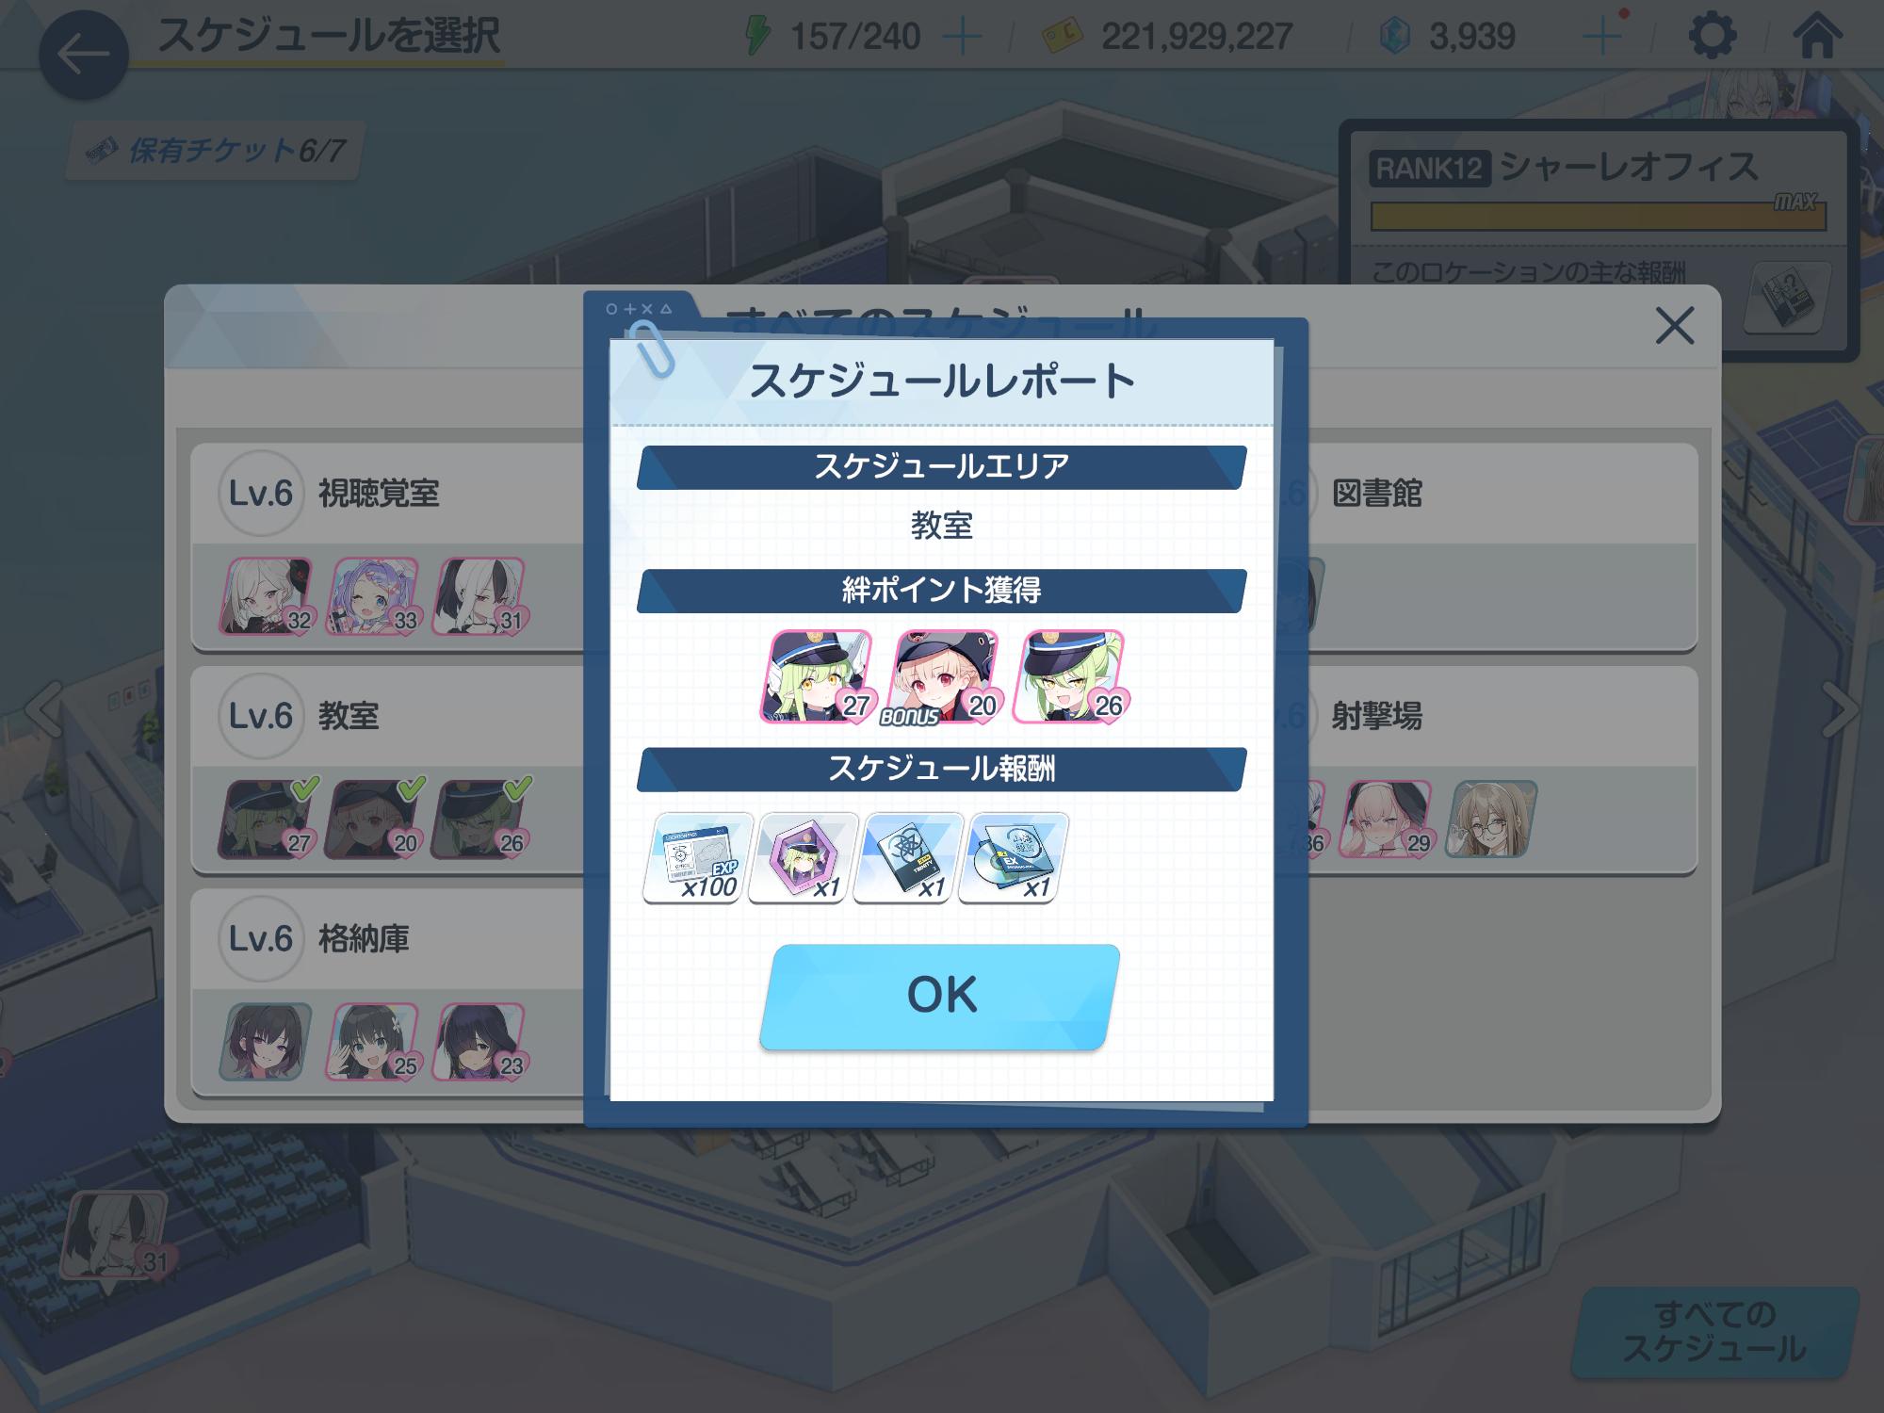The height and width of the screenshot is (1413, 1884).
Task: Select the purple hexagon student shard reward
Action: 804,858
